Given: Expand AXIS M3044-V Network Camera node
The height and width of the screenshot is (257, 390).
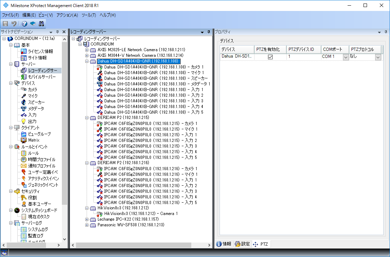Looking at the screenshot, I should coord(87,55).
